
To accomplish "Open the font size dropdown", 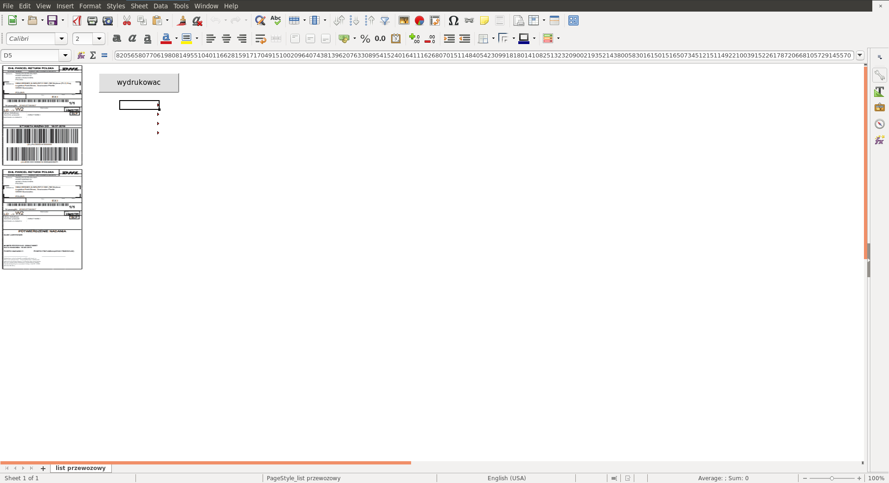I will [99, 38].
